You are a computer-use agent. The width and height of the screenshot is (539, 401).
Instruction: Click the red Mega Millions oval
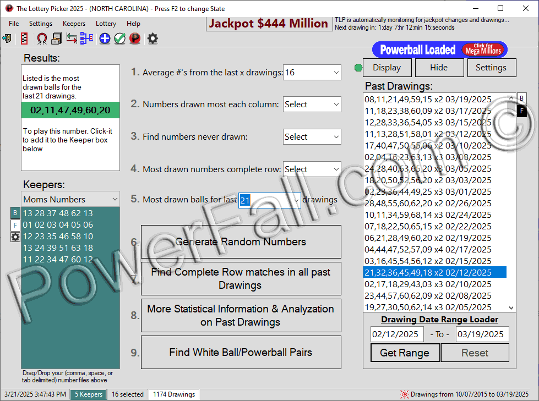pos(483,50)
